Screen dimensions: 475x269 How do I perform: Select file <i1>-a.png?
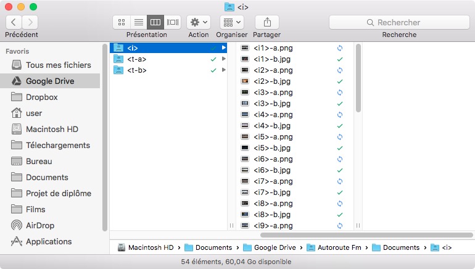pyautogui.click(x=273, y=48)
